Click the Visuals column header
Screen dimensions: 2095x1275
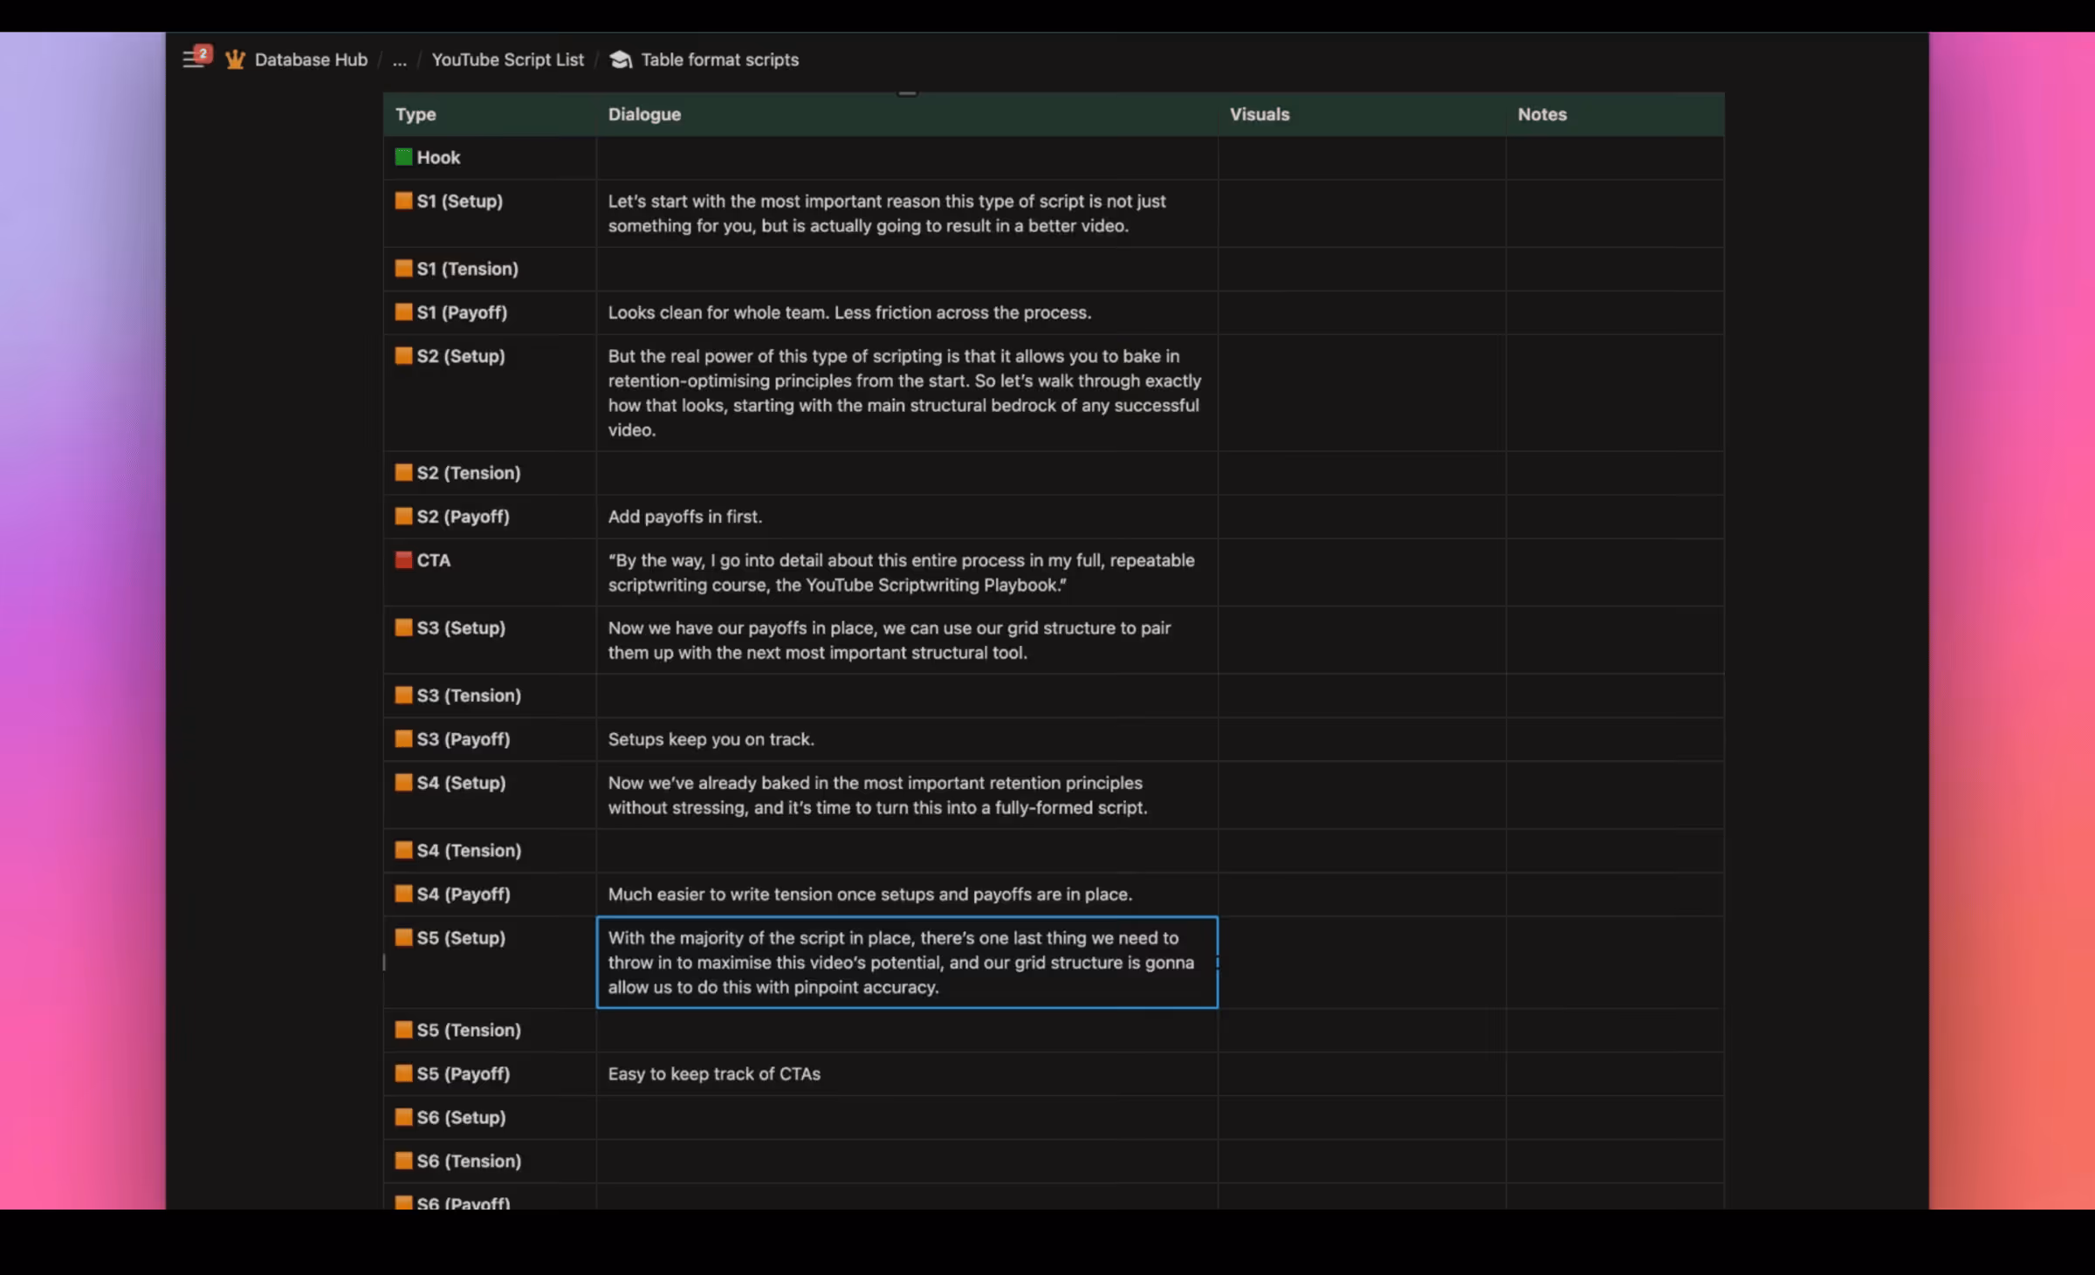[x=1259, y=114]
